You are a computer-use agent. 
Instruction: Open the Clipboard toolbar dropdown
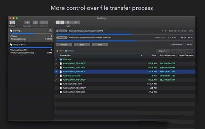pyautogui.click(x=44, y=23)
